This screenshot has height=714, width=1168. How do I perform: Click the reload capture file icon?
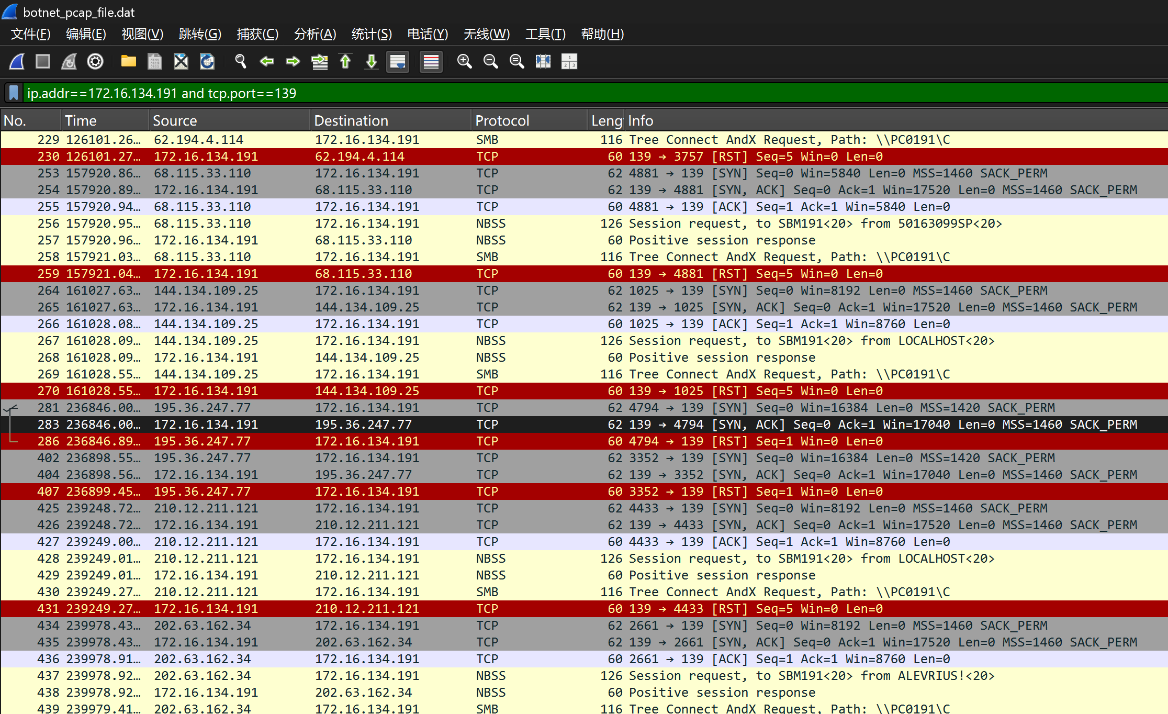(207, 62)
